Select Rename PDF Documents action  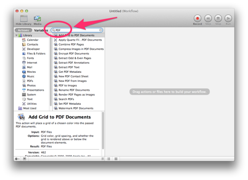79,90
